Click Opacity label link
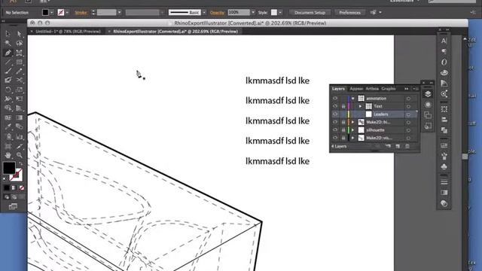 tap(217, 13)
